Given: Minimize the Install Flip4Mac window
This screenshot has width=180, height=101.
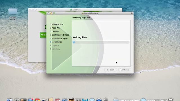Looking at the screenshot, I should pos(51,13).
